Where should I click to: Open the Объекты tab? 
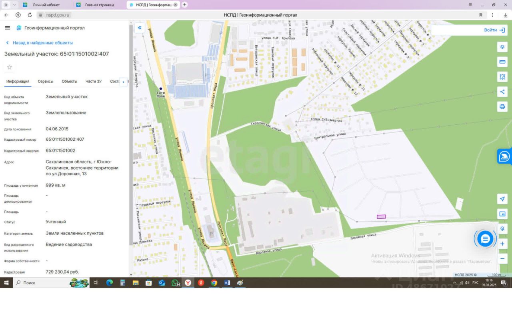tap(69, 81)
